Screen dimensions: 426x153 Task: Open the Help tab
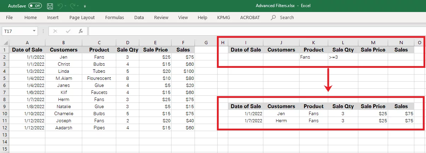coord(202,17)
